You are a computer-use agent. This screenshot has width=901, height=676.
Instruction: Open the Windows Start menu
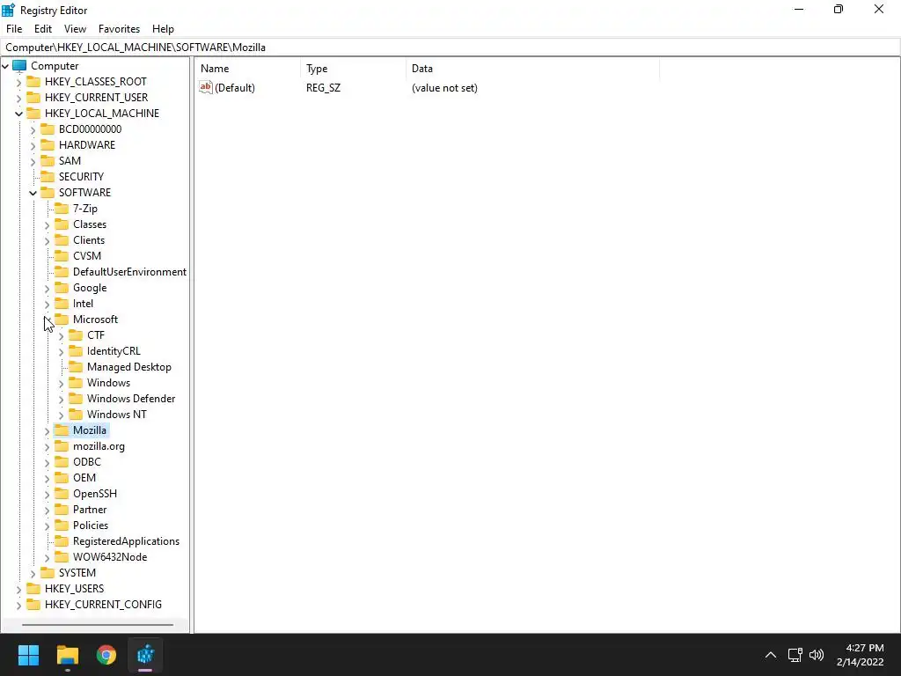[x=28, y=655]
